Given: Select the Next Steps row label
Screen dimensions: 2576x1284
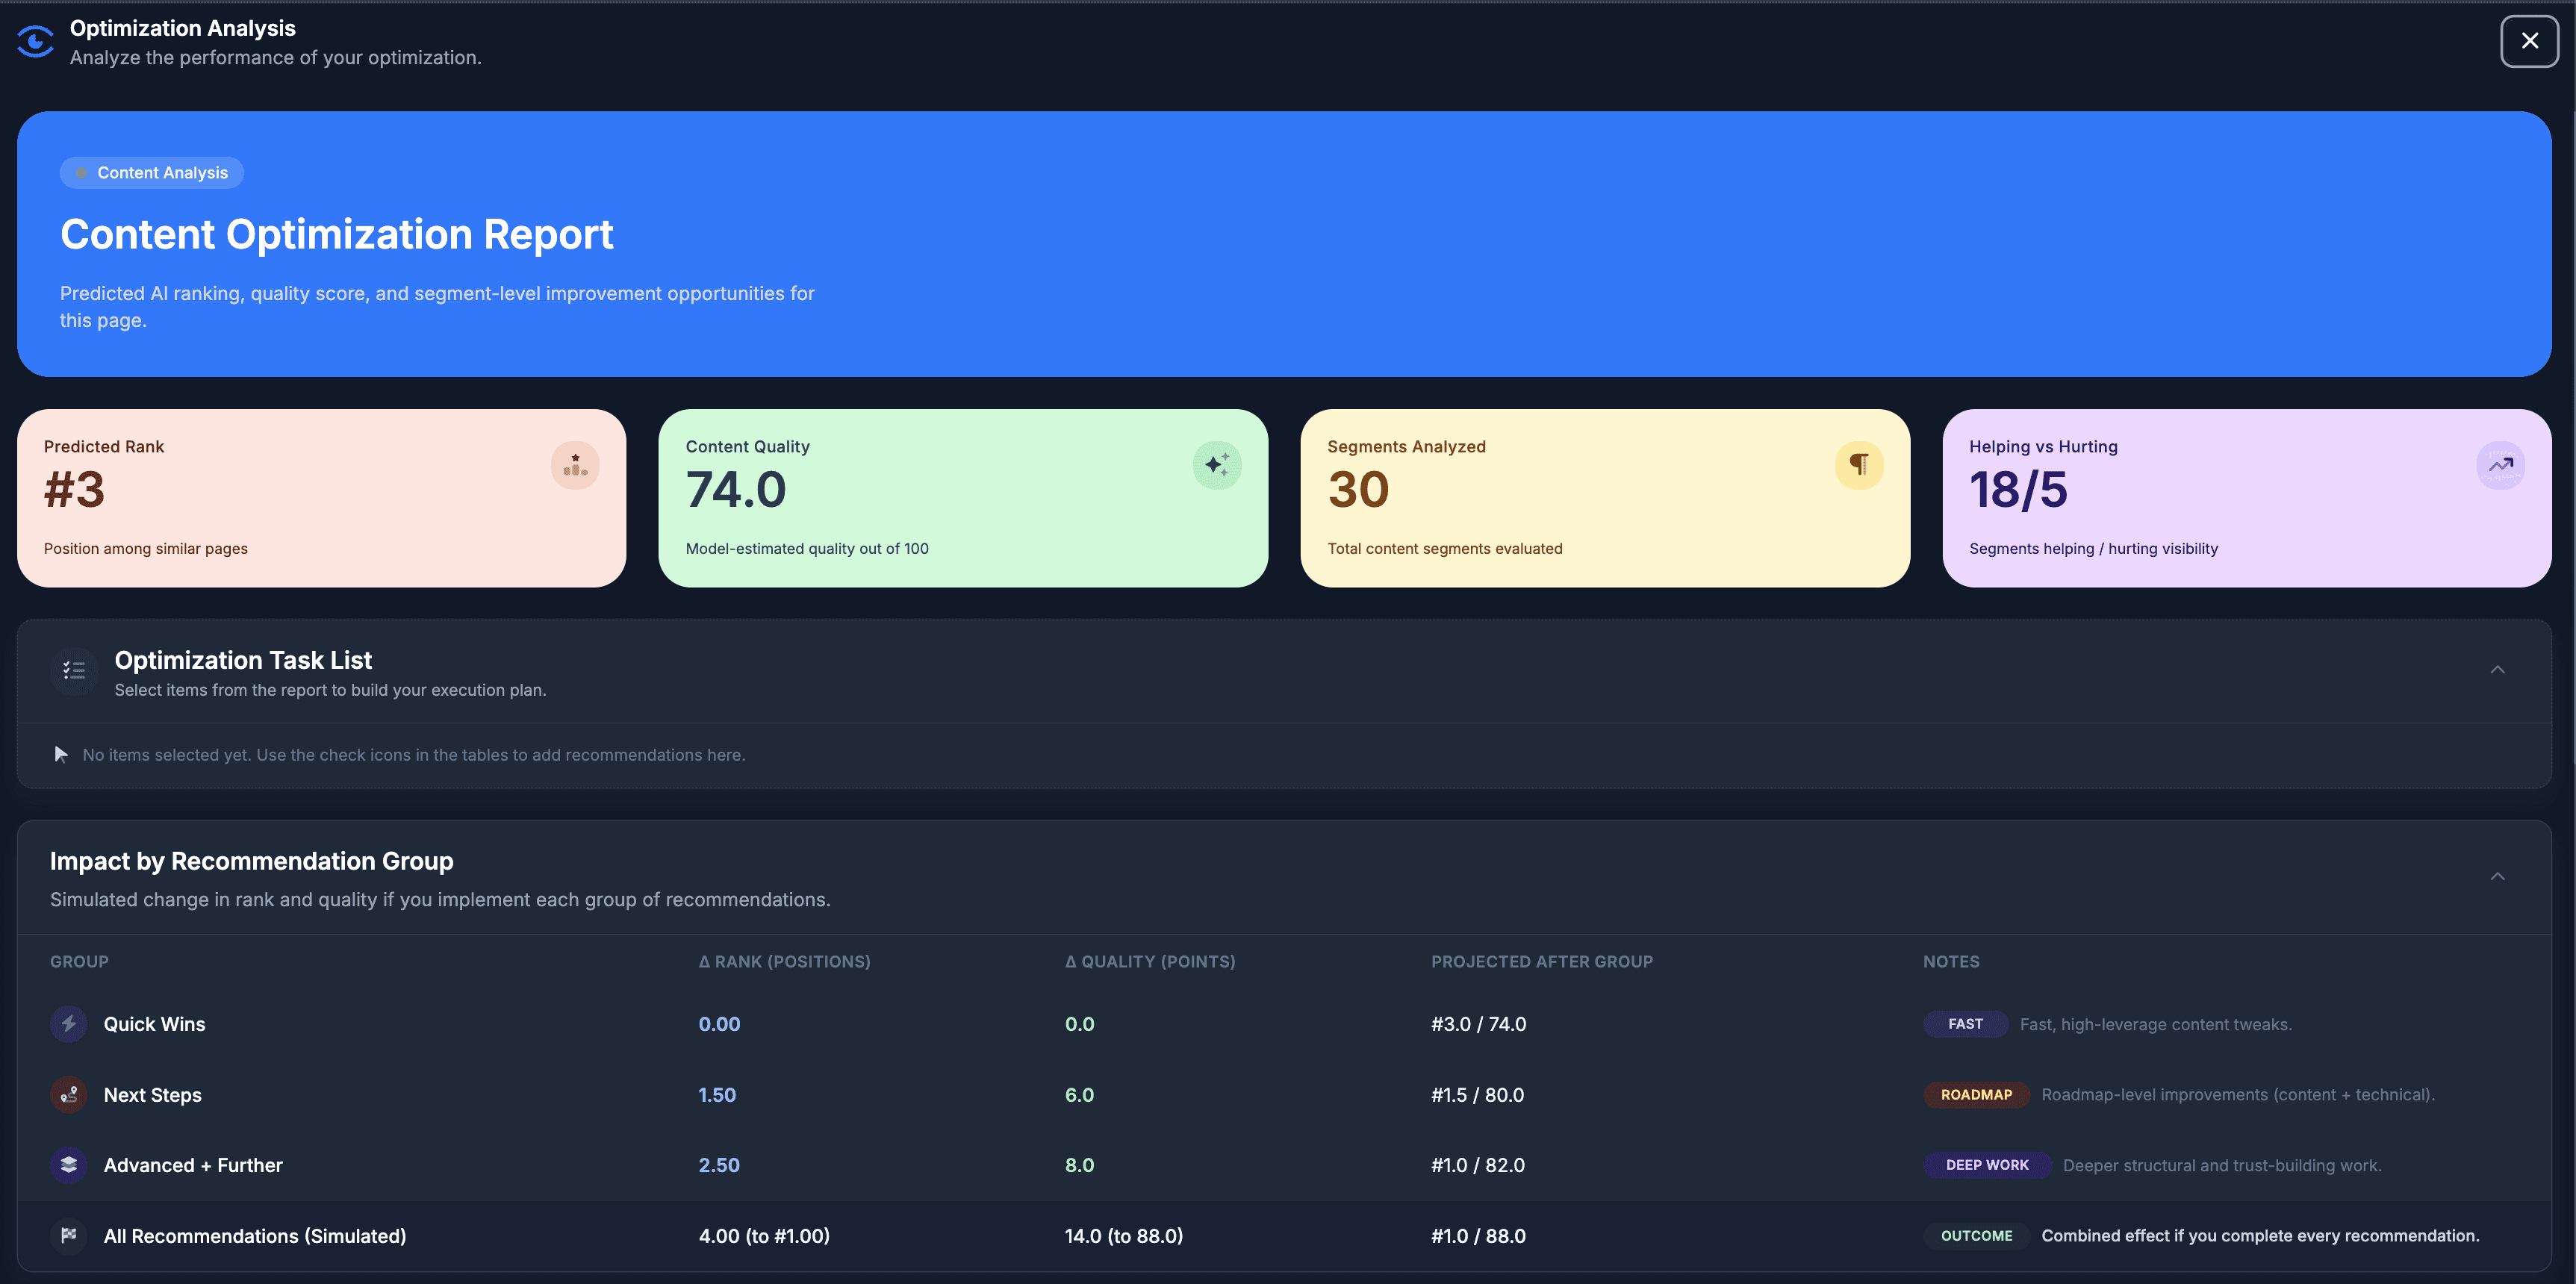Looking at the screenshot, I should 153,1095.
